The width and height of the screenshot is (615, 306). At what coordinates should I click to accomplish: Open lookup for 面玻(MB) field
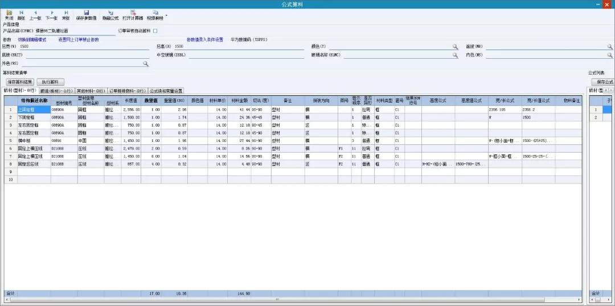pyautogui.click(x=610, y=47)
